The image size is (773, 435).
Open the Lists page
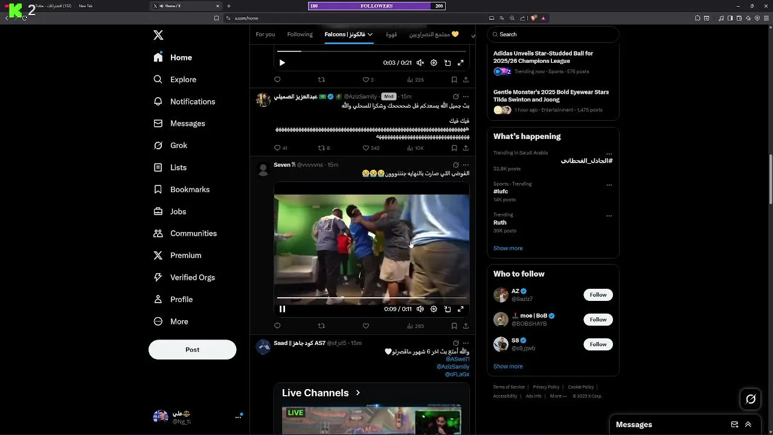point(170,167)
